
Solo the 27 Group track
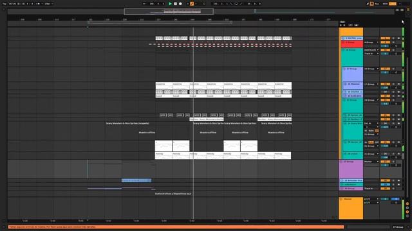[x=393, y=162]
